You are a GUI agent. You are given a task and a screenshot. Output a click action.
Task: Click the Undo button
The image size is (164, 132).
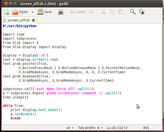[x=77, y=12]
